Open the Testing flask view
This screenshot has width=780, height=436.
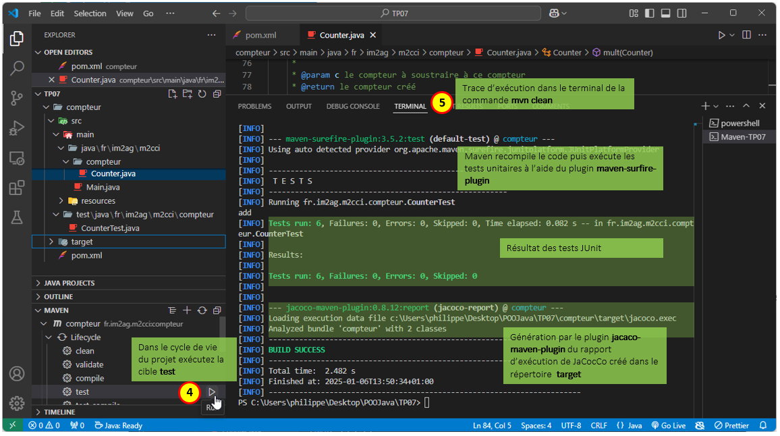coord(17,217)
